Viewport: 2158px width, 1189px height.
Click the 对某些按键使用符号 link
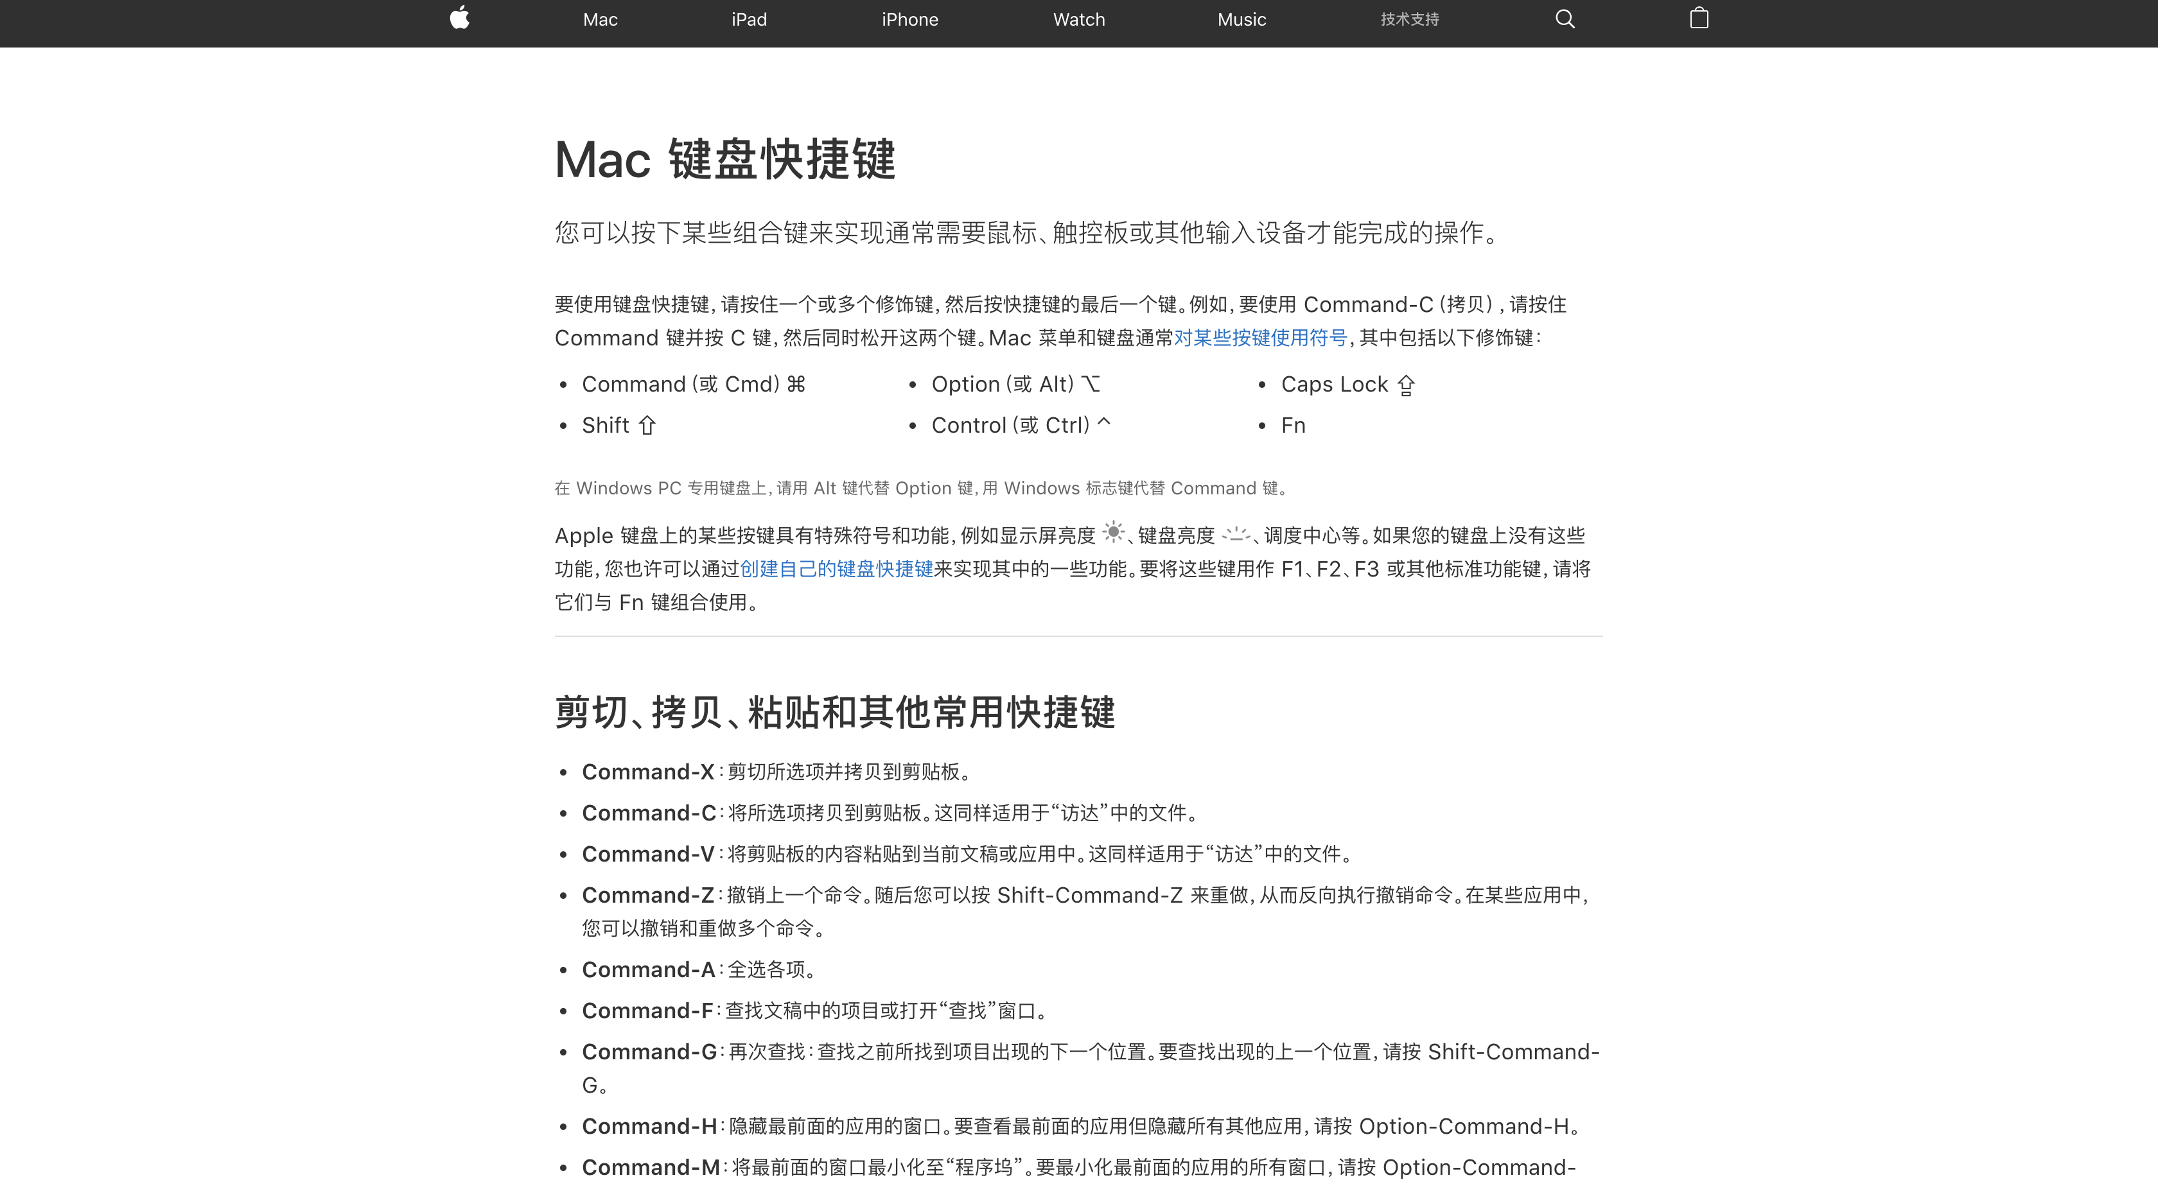[1262, 338]
